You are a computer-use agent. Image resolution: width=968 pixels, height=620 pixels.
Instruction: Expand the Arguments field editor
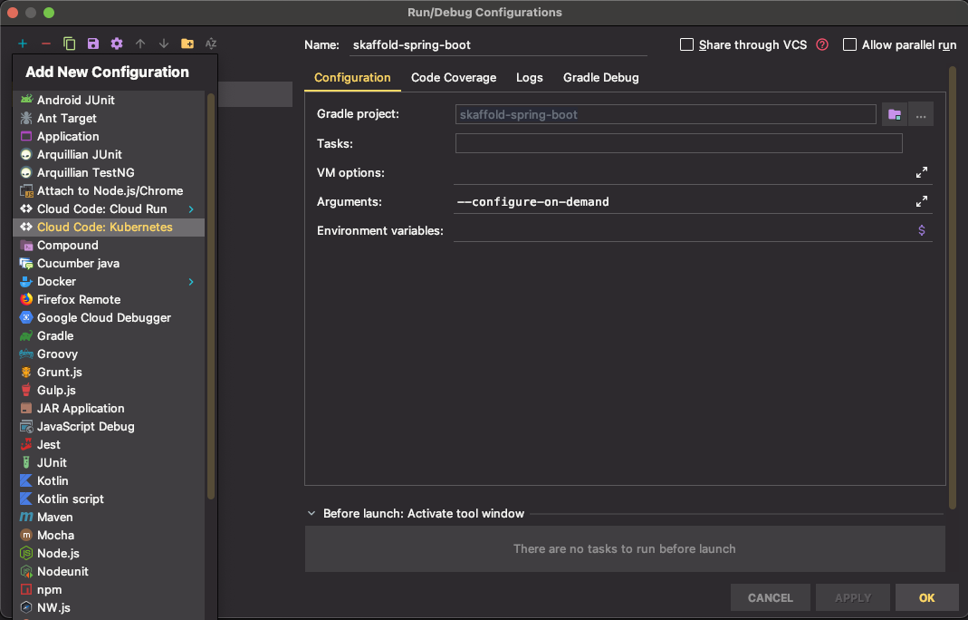pos(921,201)
